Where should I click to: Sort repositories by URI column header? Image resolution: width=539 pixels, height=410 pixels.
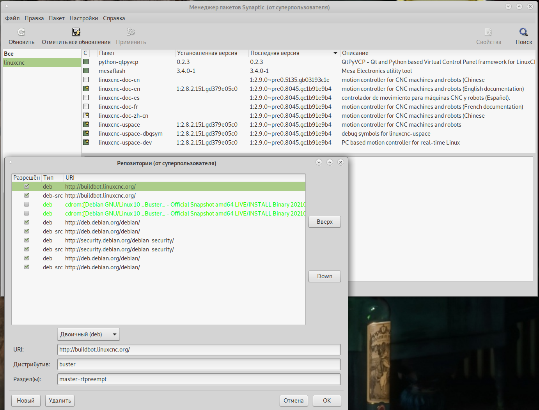(x=184, y=178)
